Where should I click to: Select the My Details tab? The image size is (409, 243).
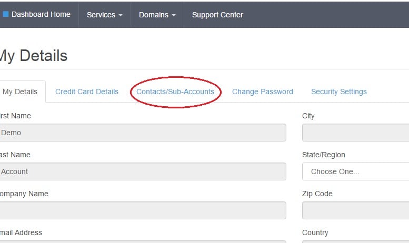pos(20,92)
